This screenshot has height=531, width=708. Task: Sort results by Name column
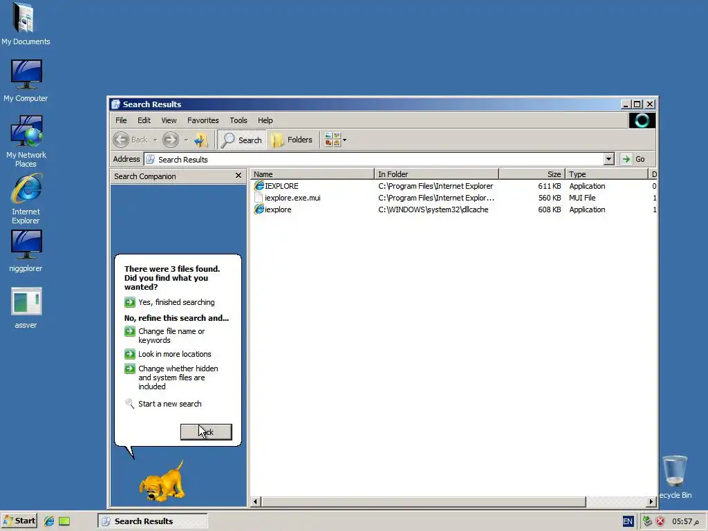[313, 174]
